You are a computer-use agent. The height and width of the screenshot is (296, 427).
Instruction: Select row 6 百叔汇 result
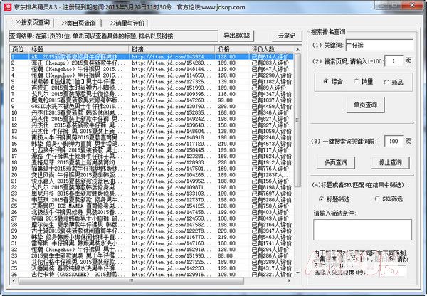click(x=152, y=88)
